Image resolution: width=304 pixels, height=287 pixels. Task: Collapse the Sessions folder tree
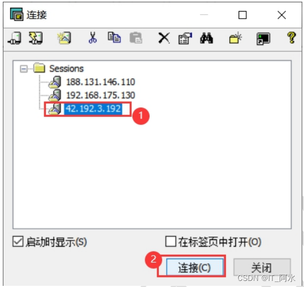(24, 69)
